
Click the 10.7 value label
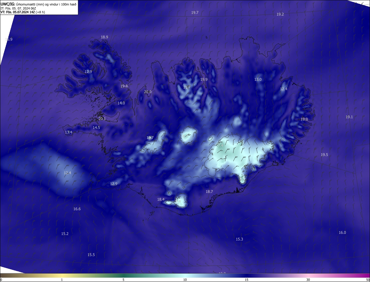click(150, 138)
